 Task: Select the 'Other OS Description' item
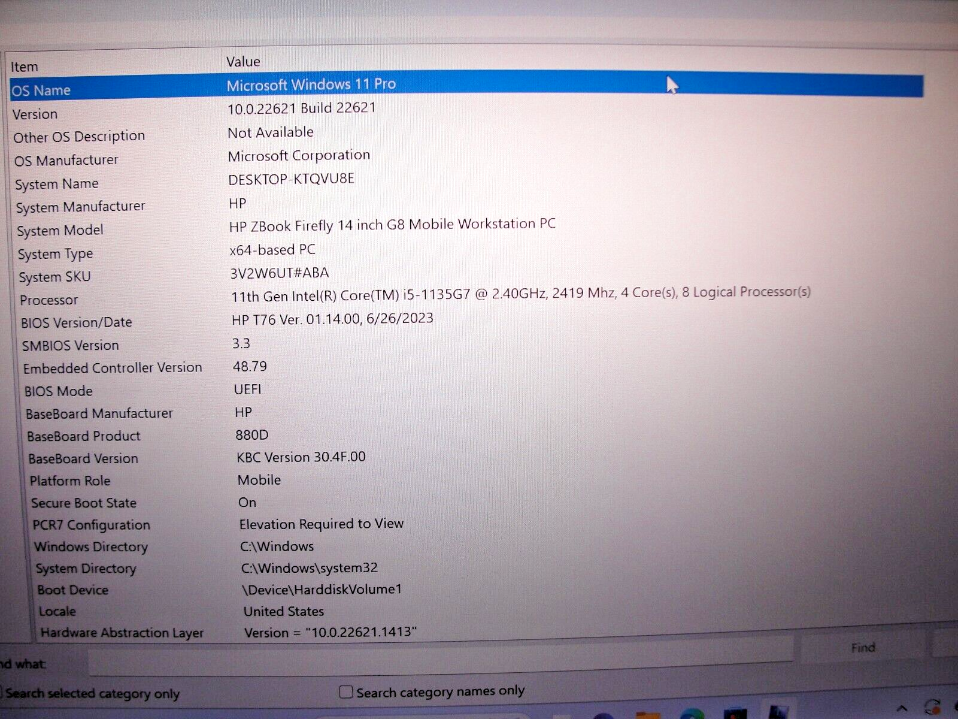point(79,137)
